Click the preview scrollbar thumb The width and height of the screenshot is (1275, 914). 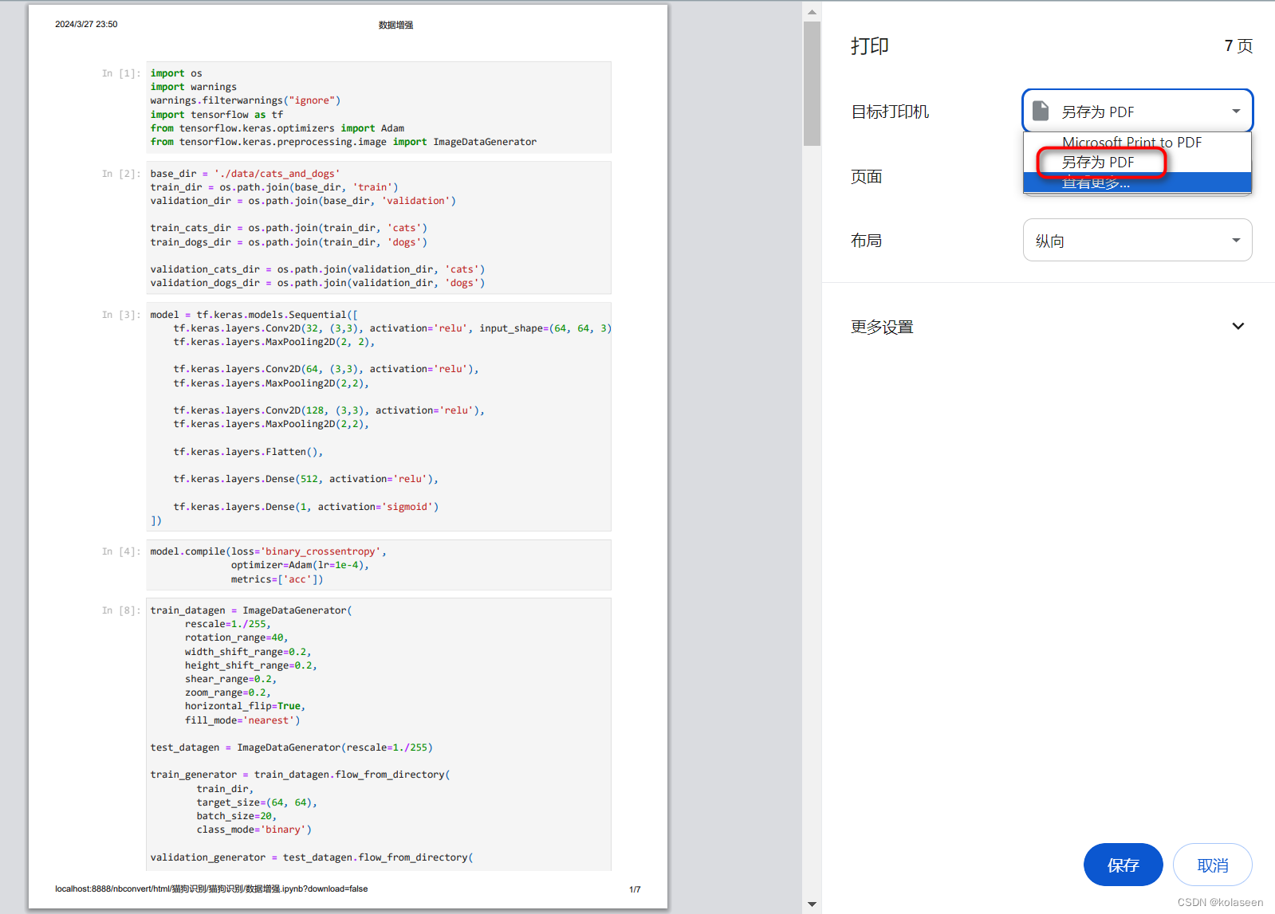(812, 84)
